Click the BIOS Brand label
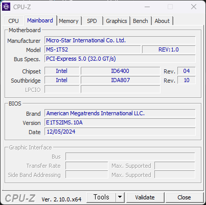The width and height of the screenshot is (206, 205). click(x=33, y=114)
